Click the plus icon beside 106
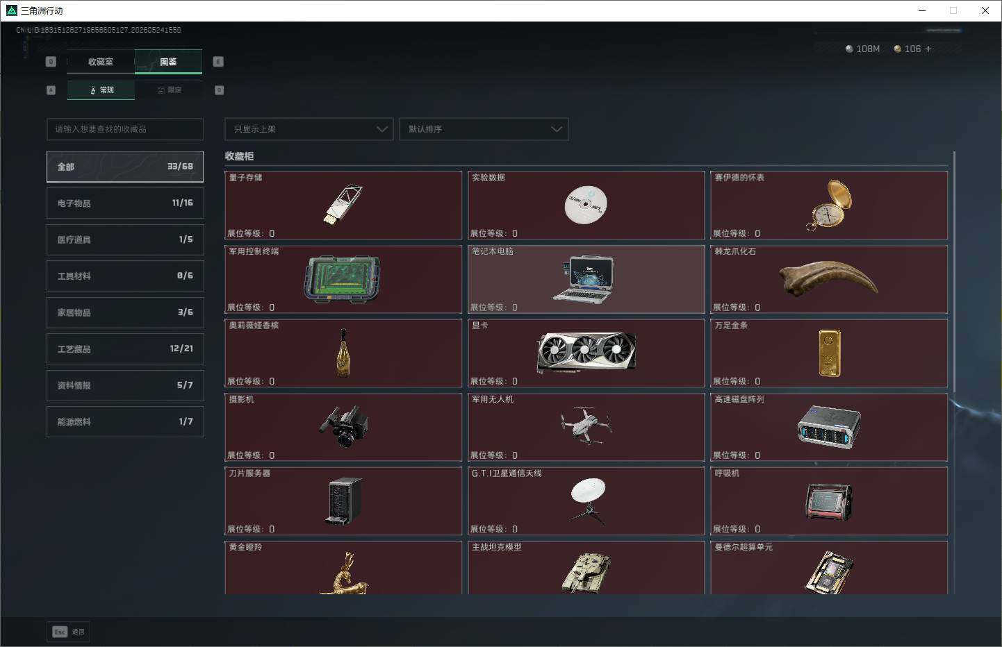The image size is (1002, 647). point(928,49)
